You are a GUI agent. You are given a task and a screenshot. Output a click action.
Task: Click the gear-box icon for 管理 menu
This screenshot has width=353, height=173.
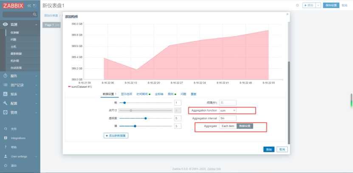pyautogui.click(x=6, y=112)
